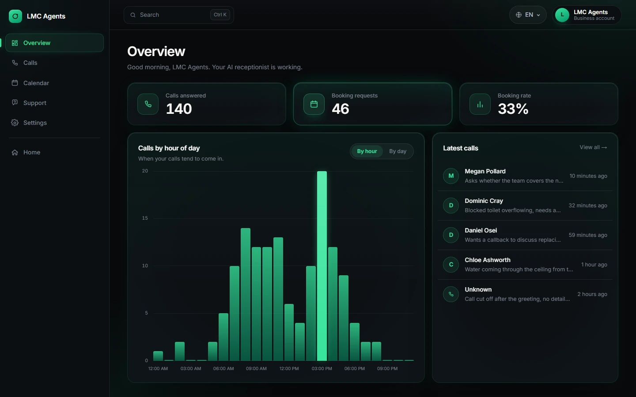The width and height of the screenshot is (636, 397).
Task: Click the Support chat icon in sidebar
Action: [15, 103]
